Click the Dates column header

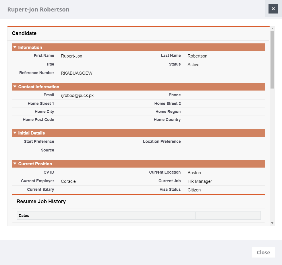click(24, 216)
